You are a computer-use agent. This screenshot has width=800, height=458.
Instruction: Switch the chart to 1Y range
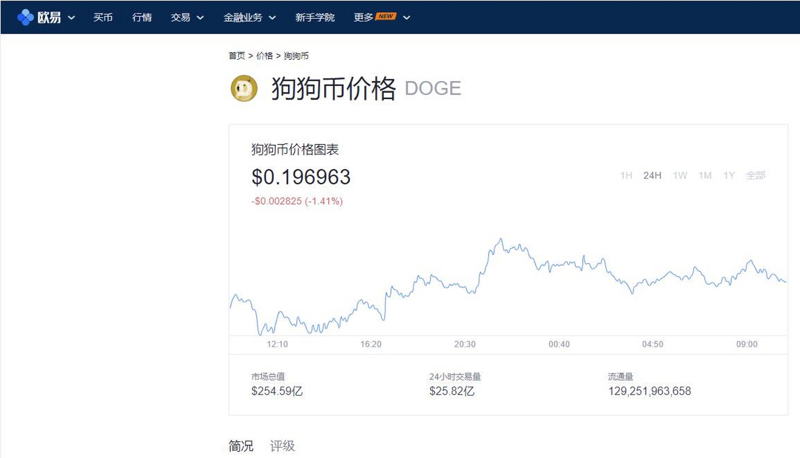(x=729, y=175)
